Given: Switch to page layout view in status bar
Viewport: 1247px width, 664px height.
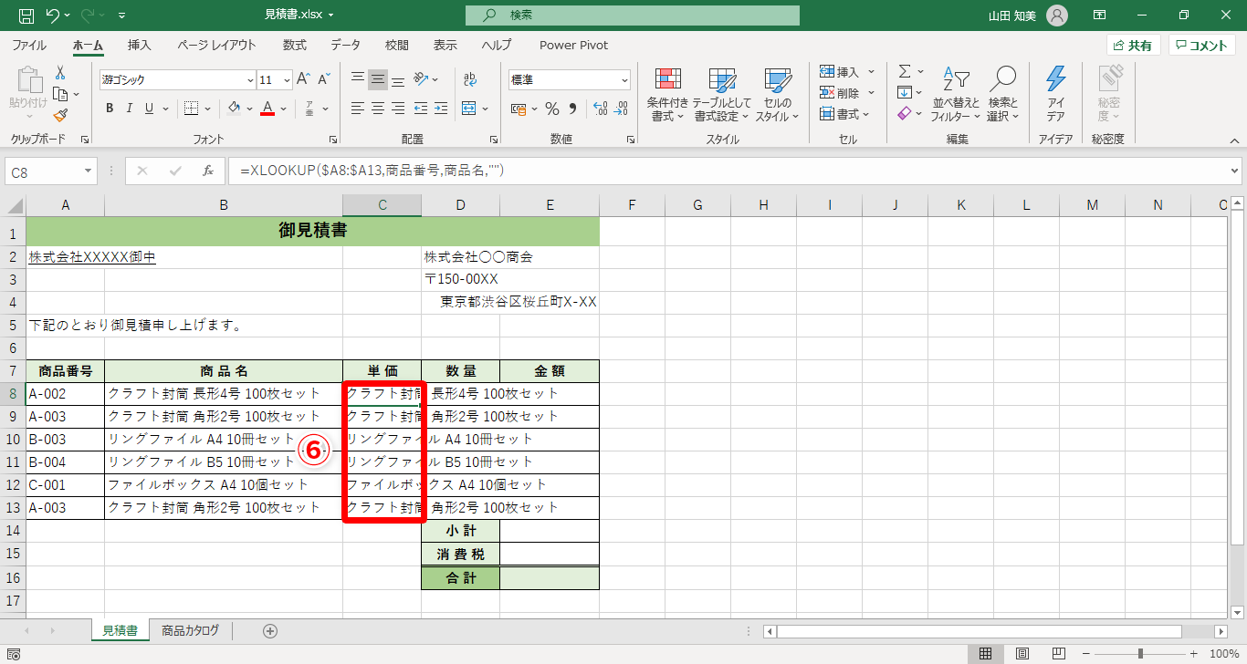Looking at the screenshot, I should click(x=1022, y=653).
